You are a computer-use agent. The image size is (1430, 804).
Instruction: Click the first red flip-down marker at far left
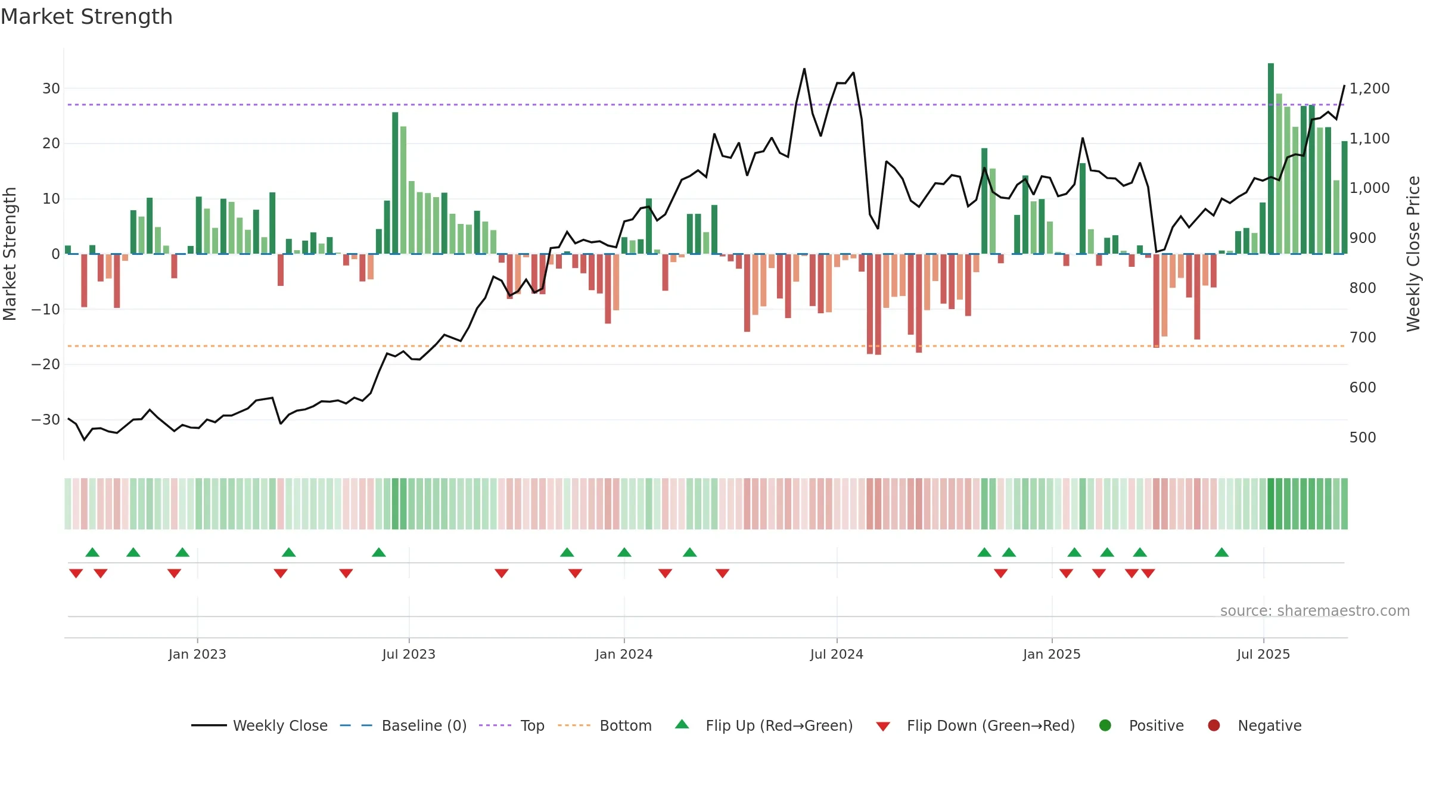coord(76,574)
